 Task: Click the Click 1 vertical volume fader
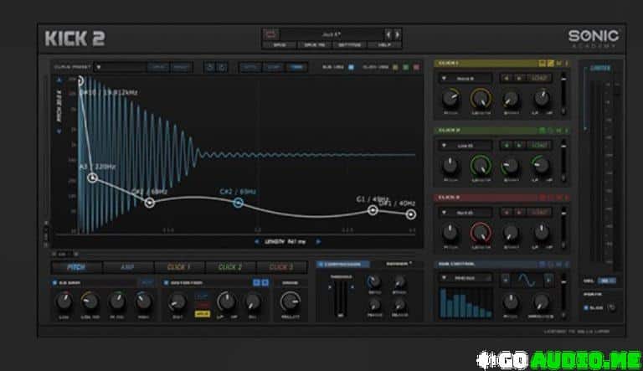point(563,94)
